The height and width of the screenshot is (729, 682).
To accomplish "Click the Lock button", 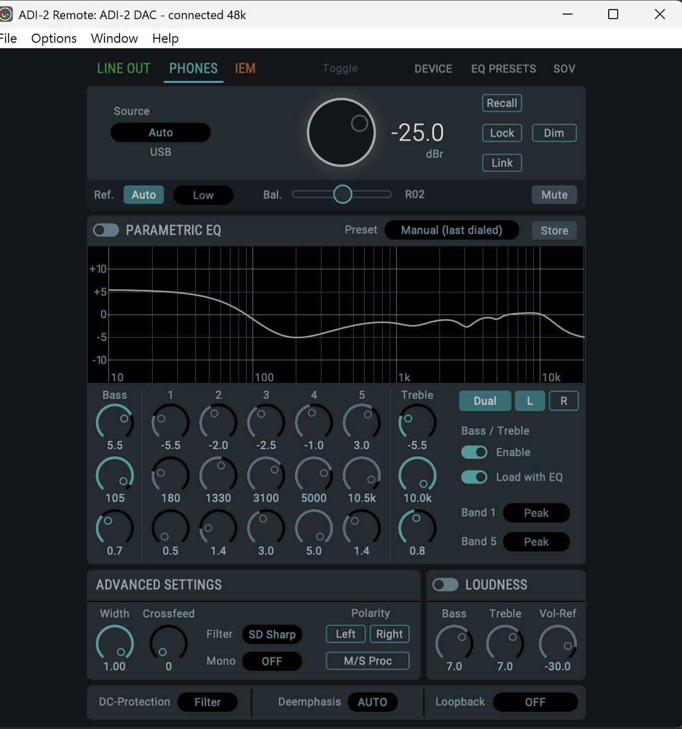I will (502, 133).
